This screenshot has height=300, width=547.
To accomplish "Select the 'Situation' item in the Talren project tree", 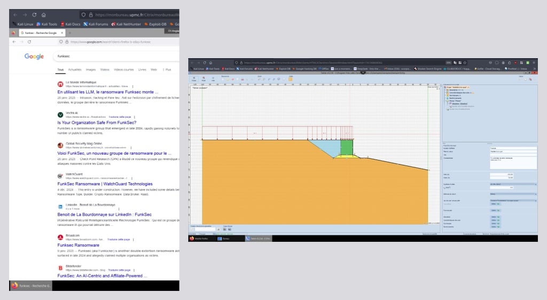I will [x=459, y=103].
